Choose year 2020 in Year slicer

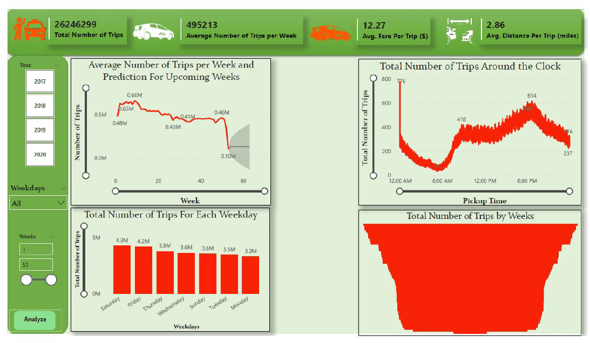(40, 154)
